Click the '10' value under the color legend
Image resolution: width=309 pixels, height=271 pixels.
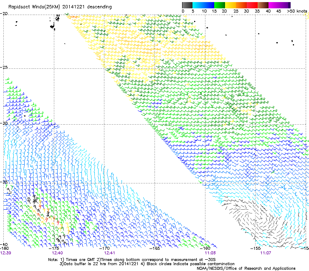(204, 11)
